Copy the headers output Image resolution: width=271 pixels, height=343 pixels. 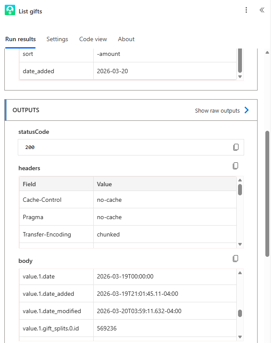click(235, 166)
